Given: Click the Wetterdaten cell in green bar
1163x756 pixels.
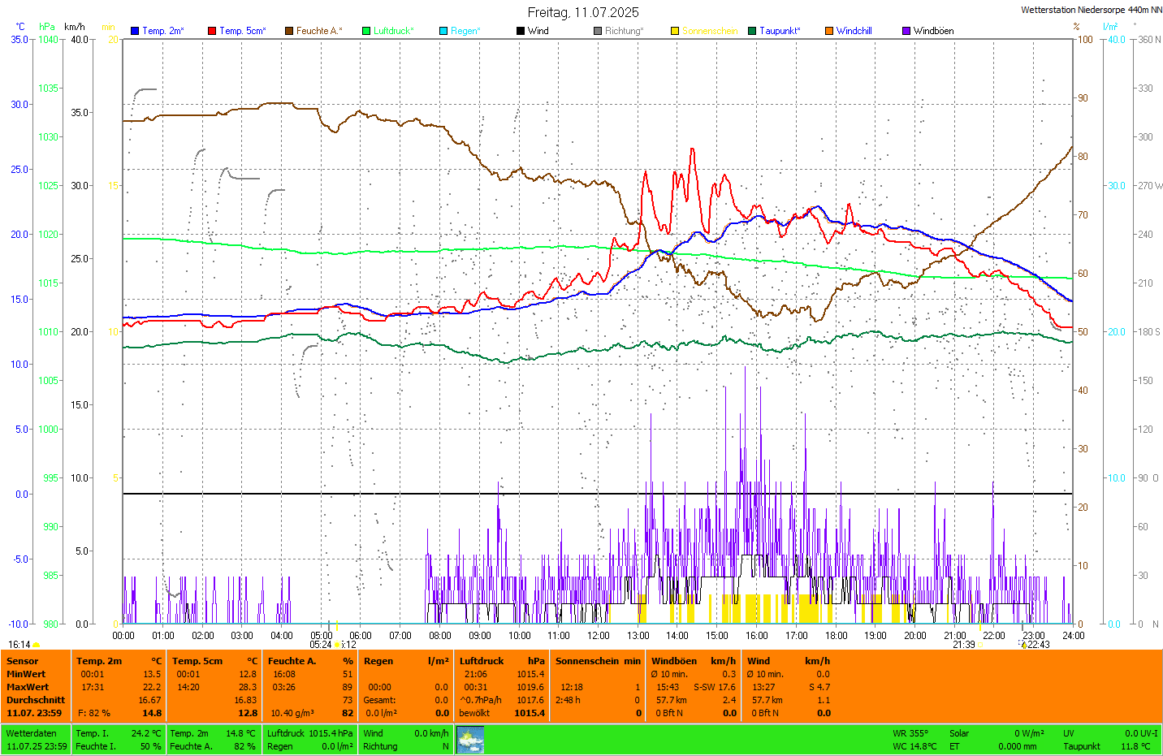Looking at the screenshot, I should click(32, 733).
